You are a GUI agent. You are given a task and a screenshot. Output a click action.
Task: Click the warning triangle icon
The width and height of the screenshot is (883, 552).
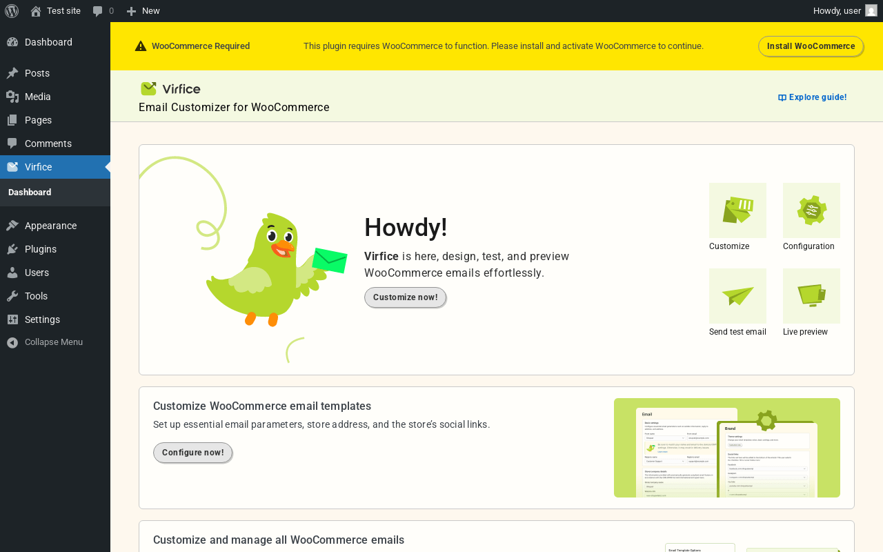coord(141,46)
